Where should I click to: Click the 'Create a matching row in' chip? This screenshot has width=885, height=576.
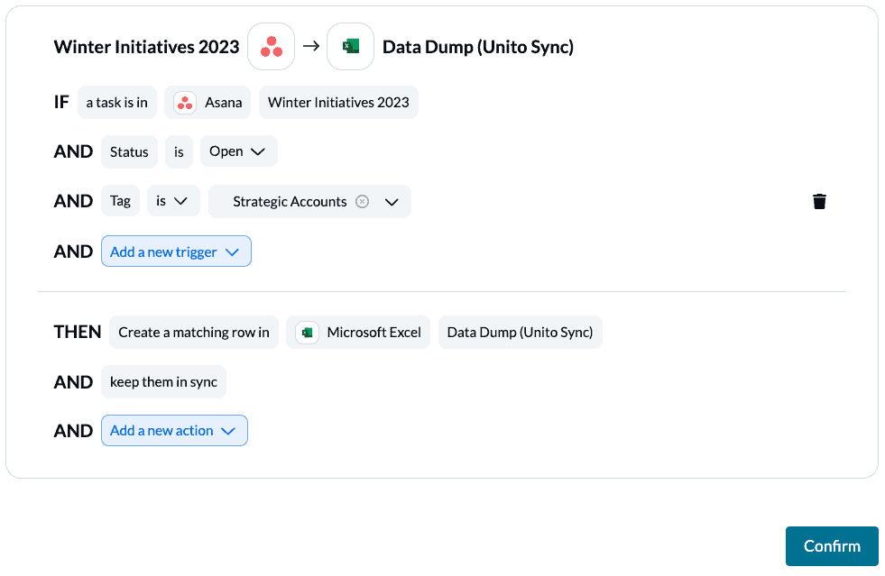click(x=194, y=333)
